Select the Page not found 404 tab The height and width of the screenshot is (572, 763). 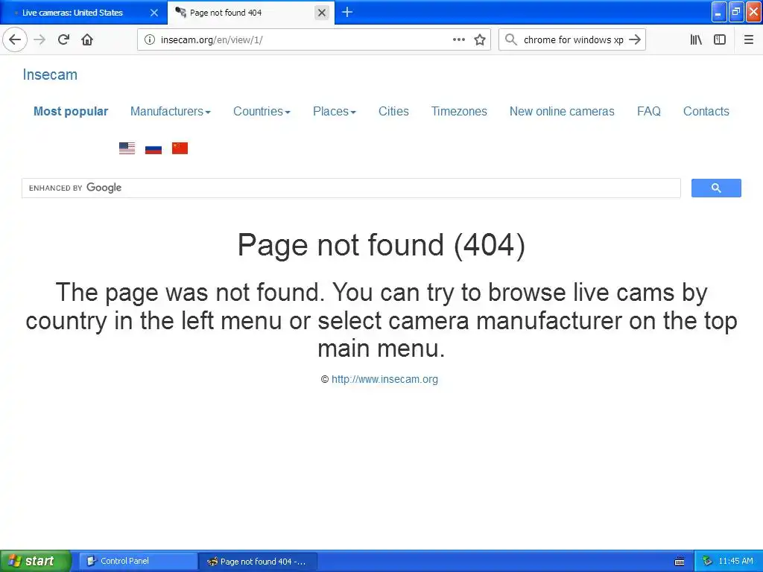[x=250, y=13]
